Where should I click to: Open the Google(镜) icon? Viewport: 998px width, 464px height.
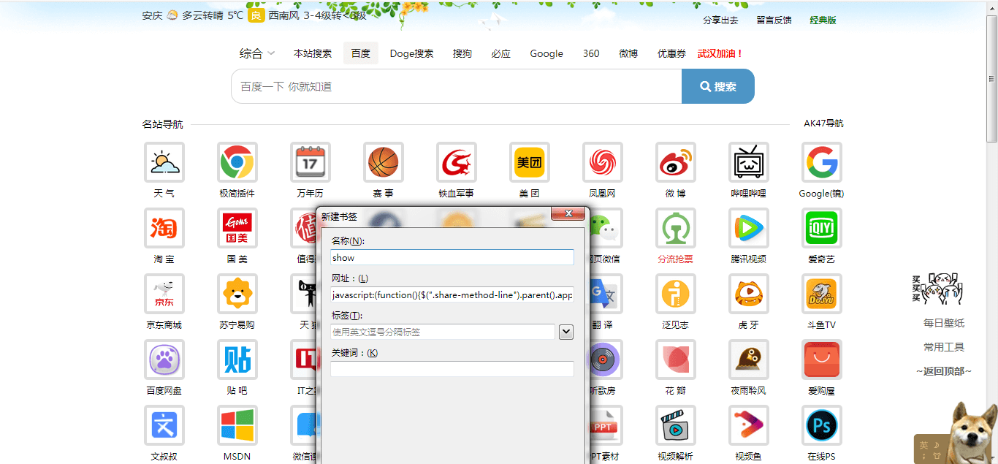pos(822,162)
